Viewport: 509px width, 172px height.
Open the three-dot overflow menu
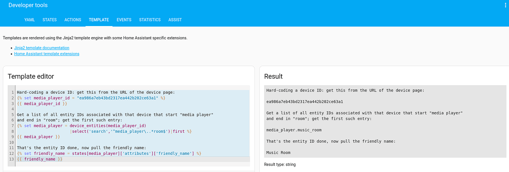tap(505, 5)
